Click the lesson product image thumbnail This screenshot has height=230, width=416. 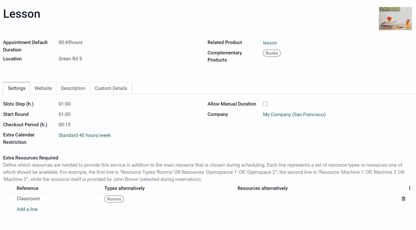[x=395, y=19]
